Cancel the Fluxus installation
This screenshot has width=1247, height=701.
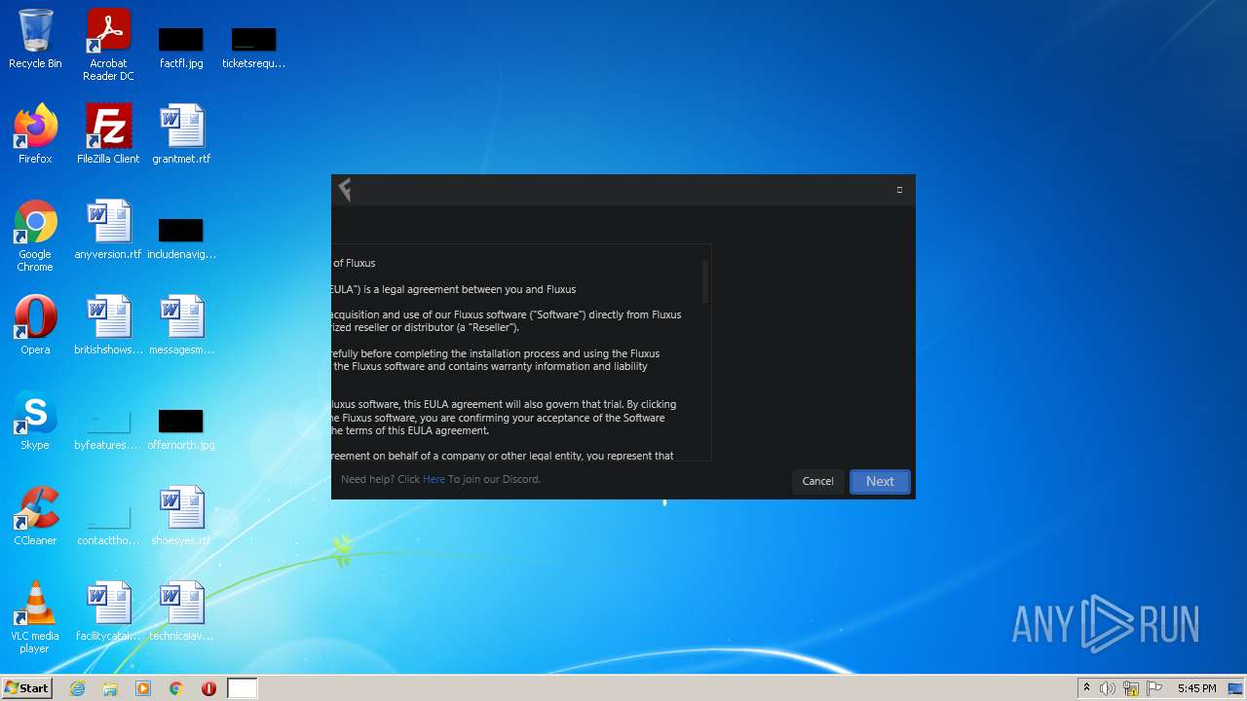click(x=817, y=481)
